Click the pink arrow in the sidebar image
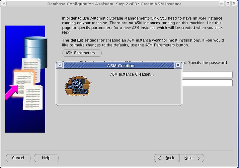 click(11, 93)
